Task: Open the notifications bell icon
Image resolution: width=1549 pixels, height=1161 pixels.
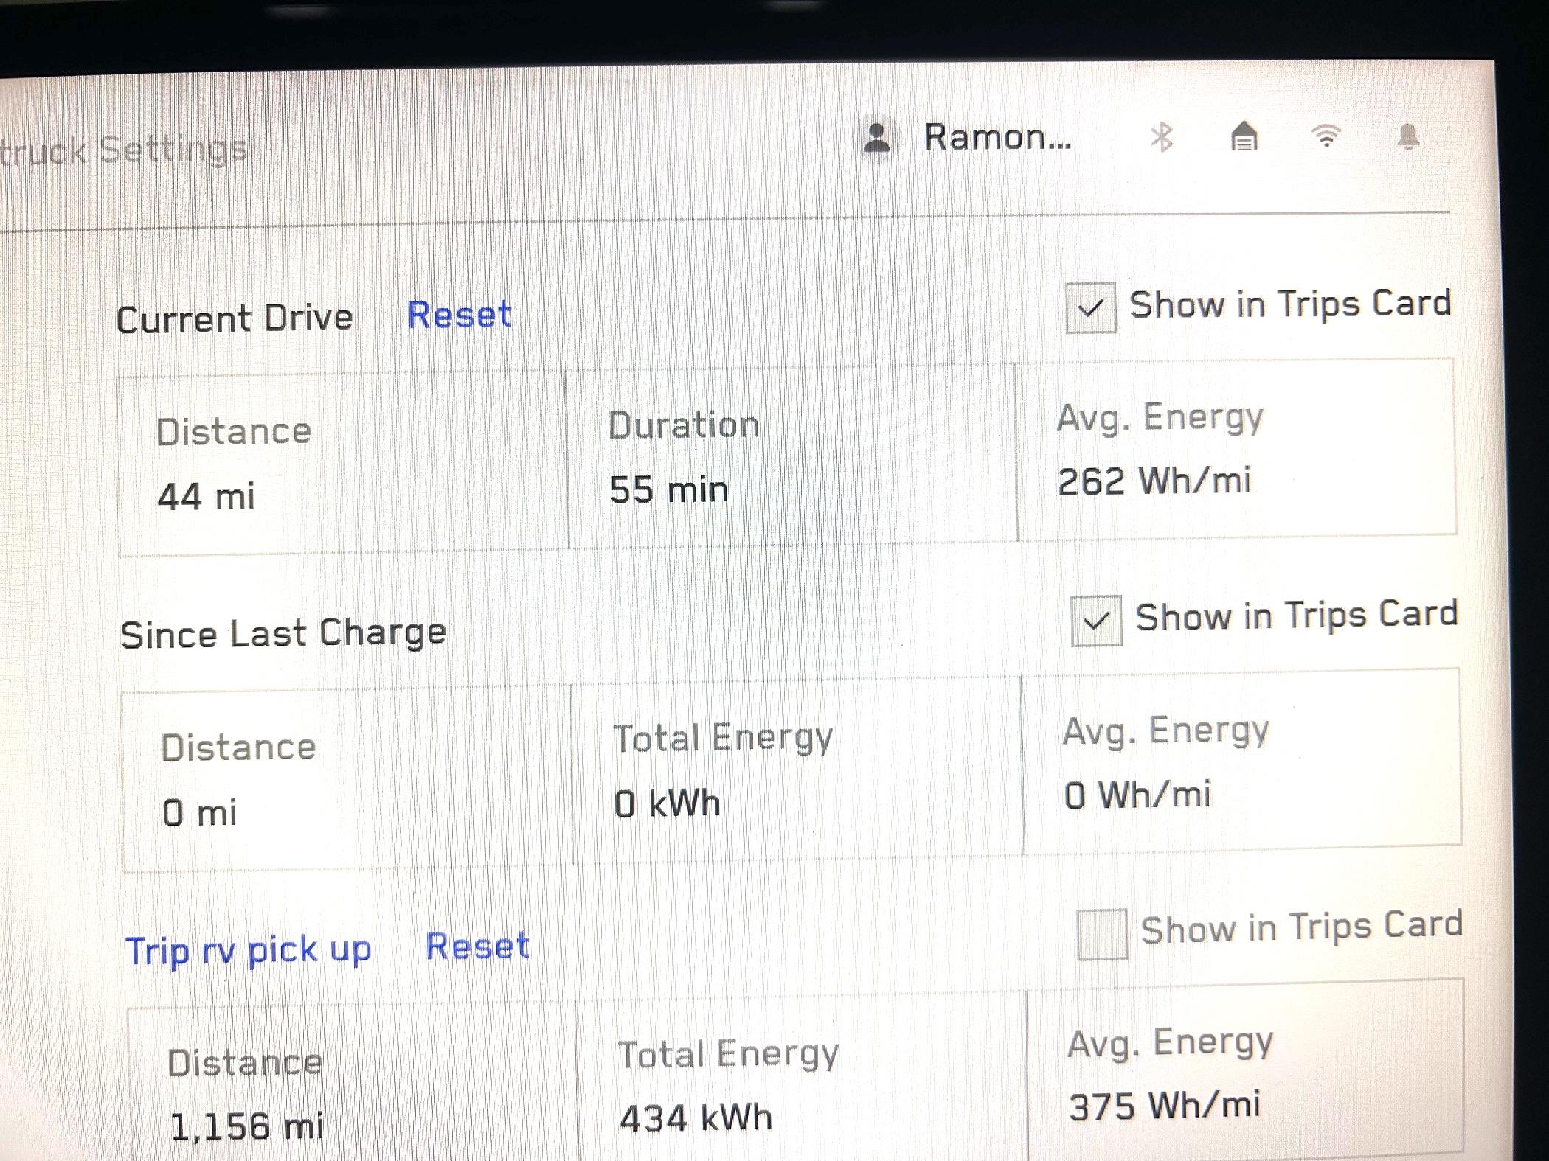Action: pos(1408,137)
